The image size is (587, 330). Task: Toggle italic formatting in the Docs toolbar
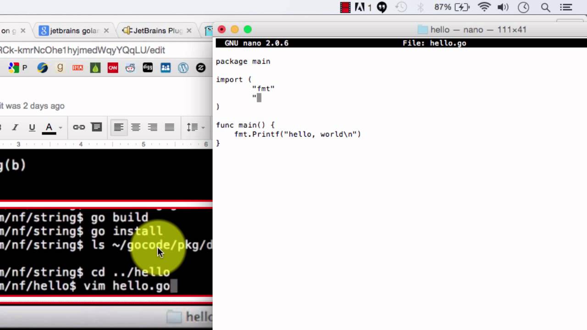coord(15,127)
